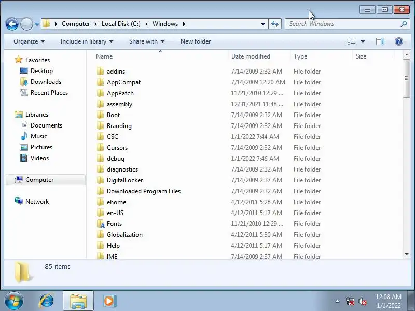Select the Cursors folder icon
This screenshot has width=415, height=311.
click(x=101, y=147)
